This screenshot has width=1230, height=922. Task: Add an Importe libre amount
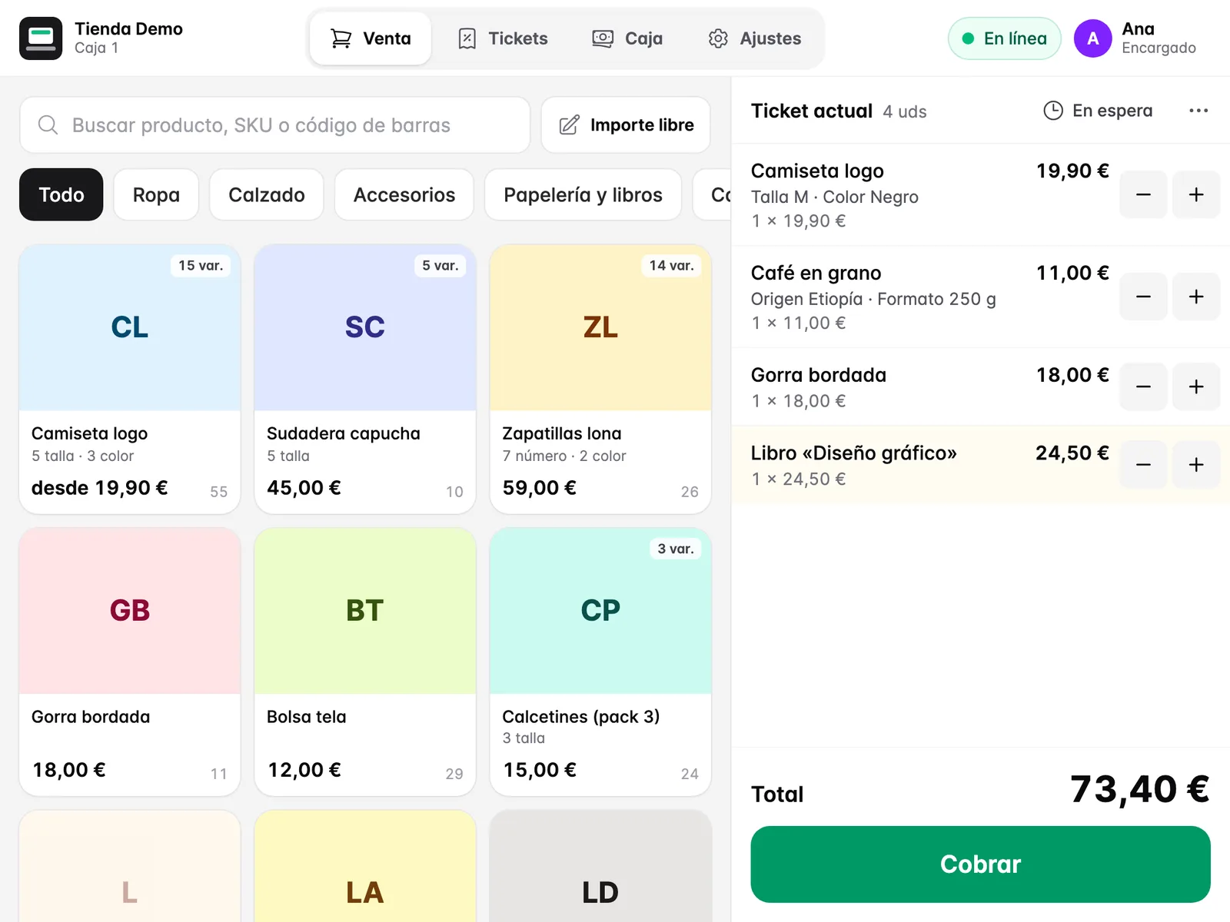(x=626, y=125)
